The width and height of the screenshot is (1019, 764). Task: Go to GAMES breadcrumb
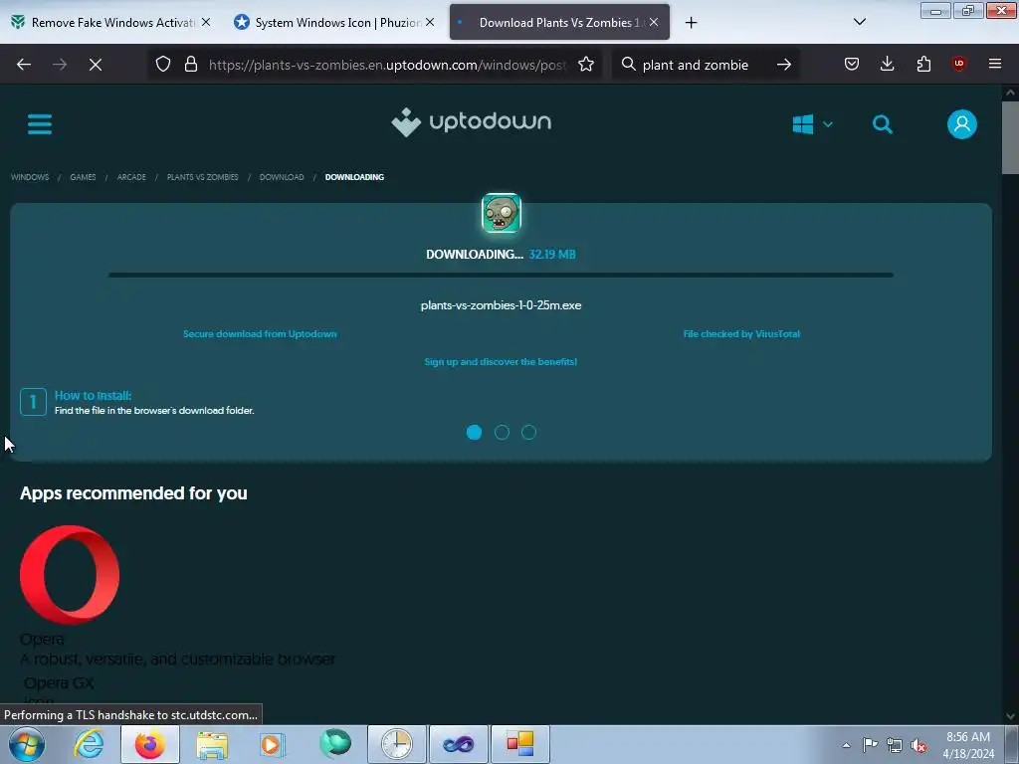[x=84, y=177]
